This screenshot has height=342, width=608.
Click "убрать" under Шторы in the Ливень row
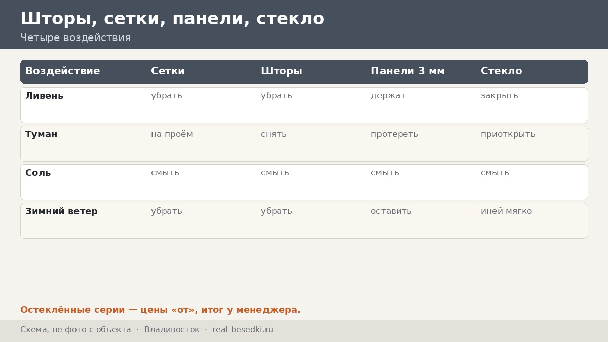coord(277,96)
